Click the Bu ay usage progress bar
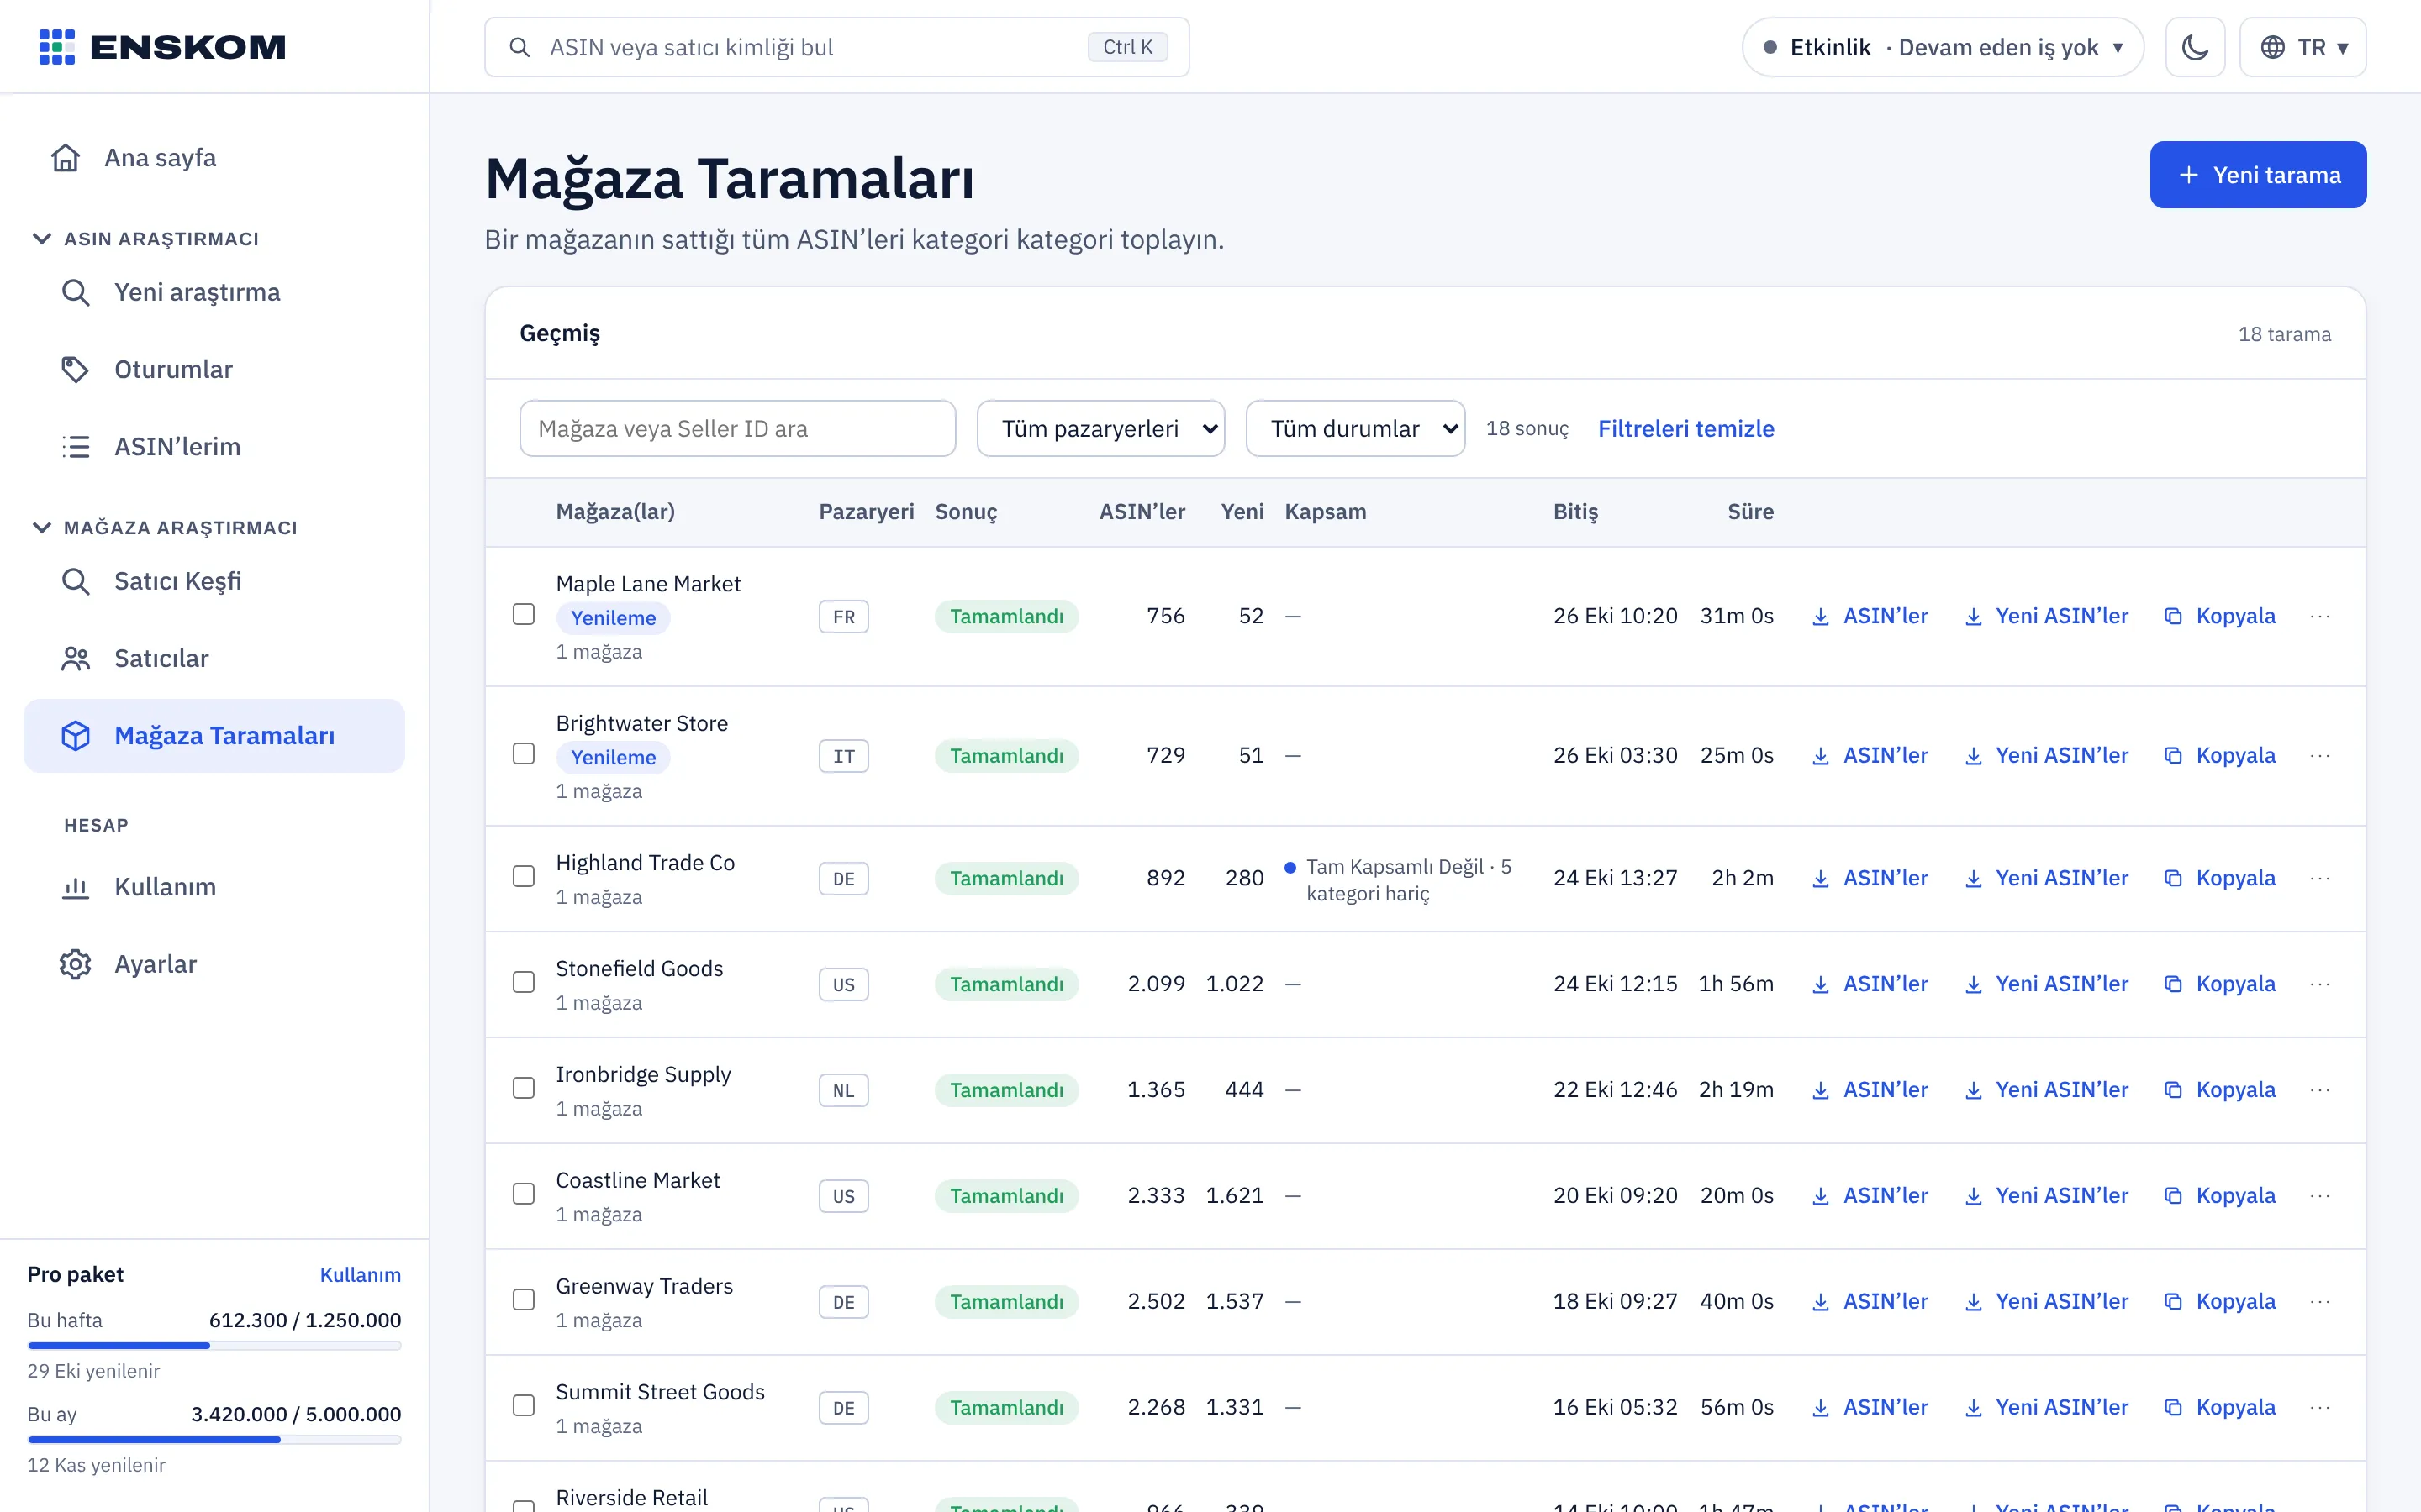This screenshot has height=1512, width=2421. point(214,1439)
